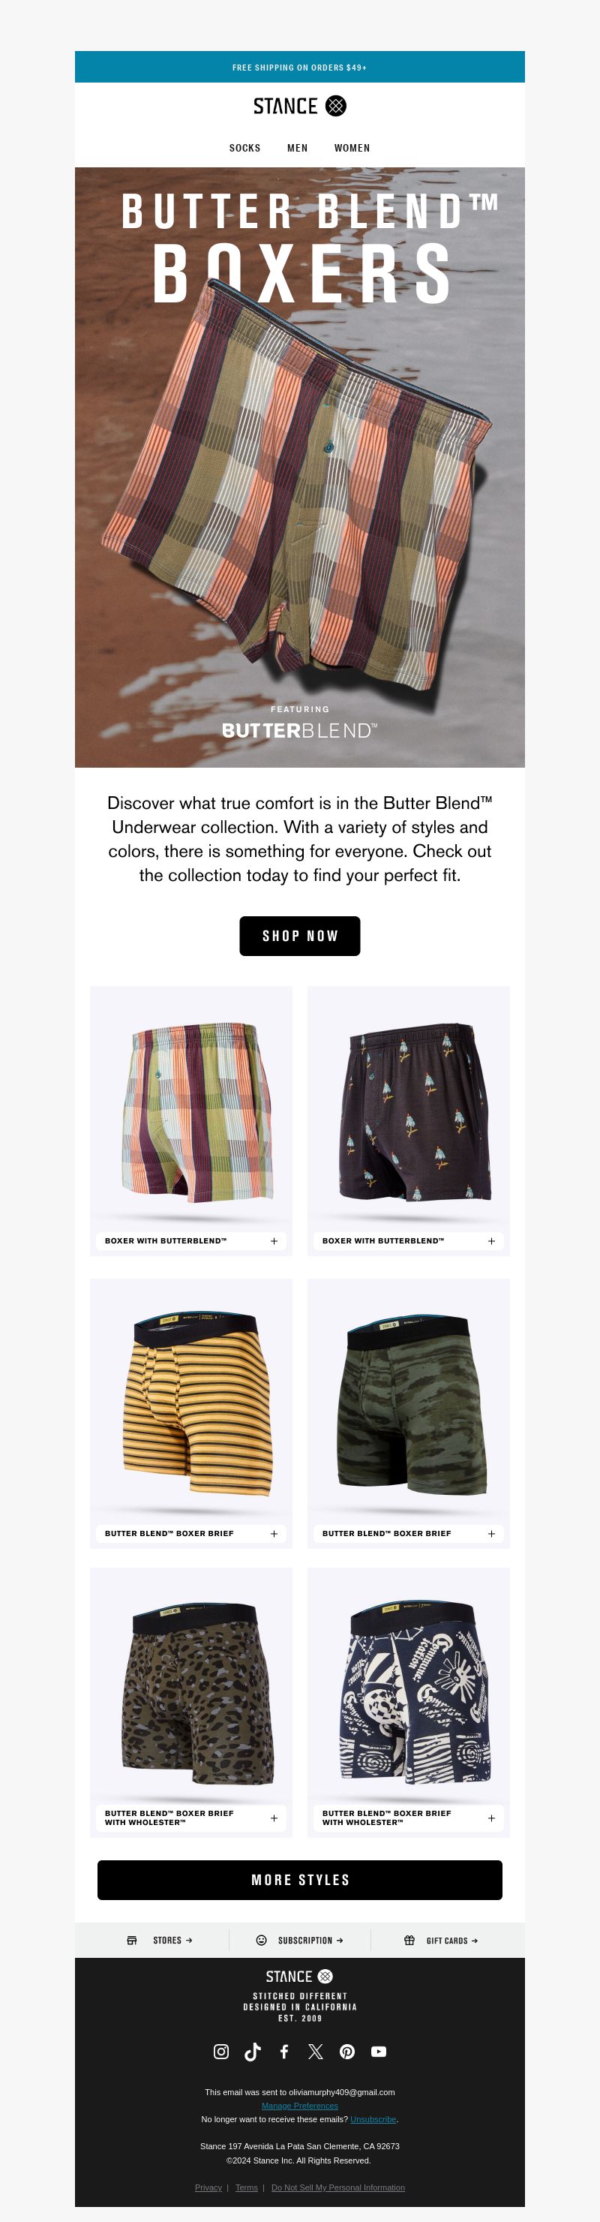Expand plus on green camo boxer brief
This screenshot has height=2222, width=600.
pos(491,1533)
